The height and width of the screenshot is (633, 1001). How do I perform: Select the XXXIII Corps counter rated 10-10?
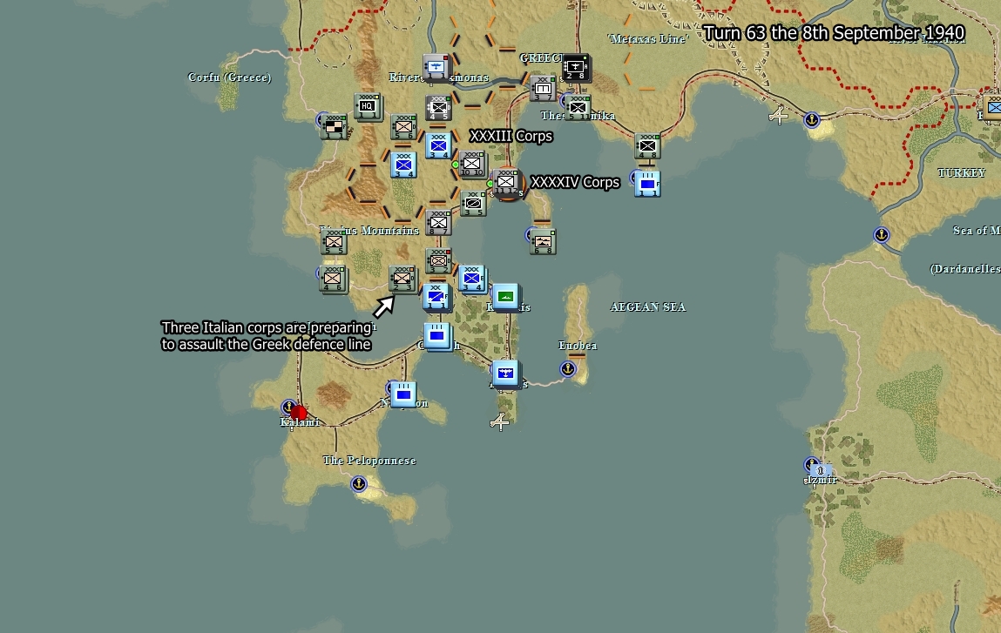[472, 164]
